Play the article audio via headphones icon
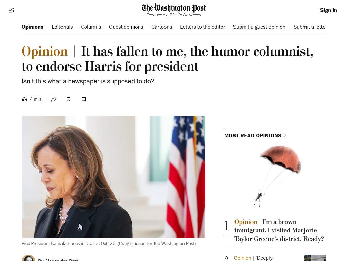This screenshot has height=261, width=348. pos(24,99)
